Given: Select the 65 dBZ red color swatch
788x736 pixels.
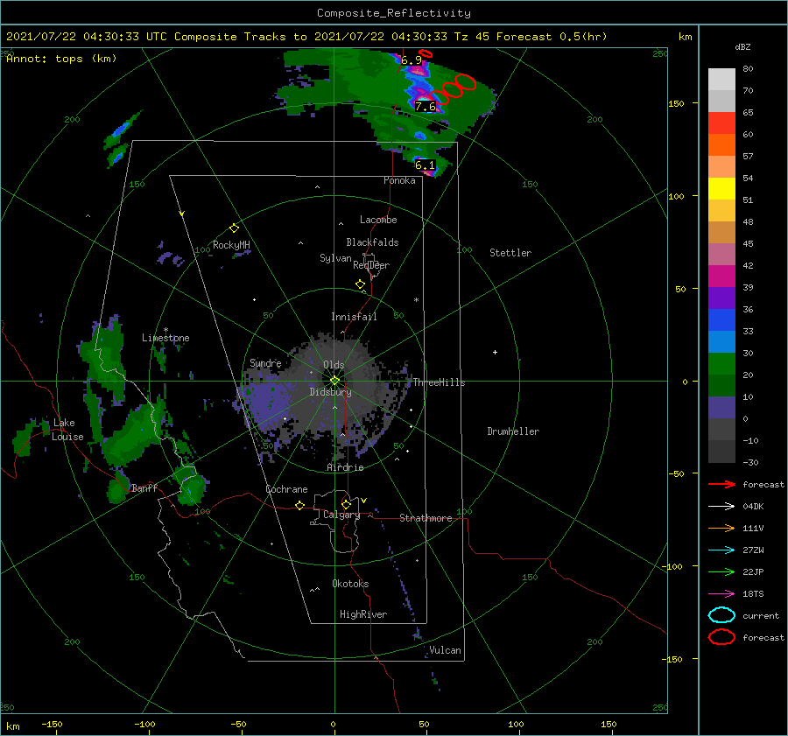Looking at the screenshot, I should click(x=721, y=123).
